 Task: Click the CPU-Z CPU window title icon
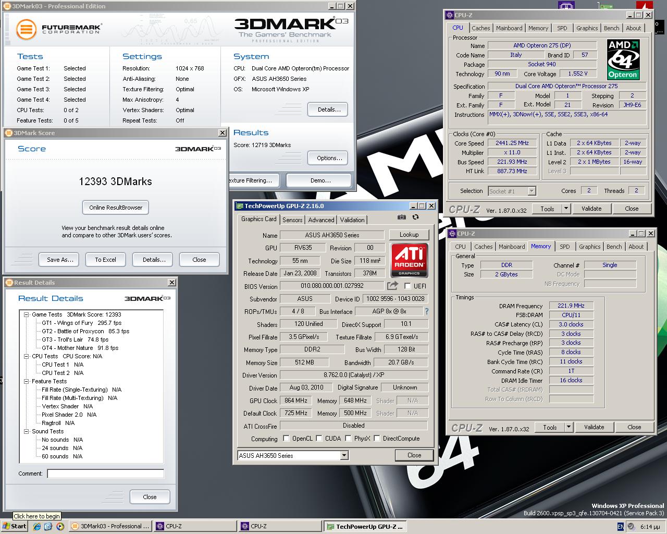coord(450,15)
